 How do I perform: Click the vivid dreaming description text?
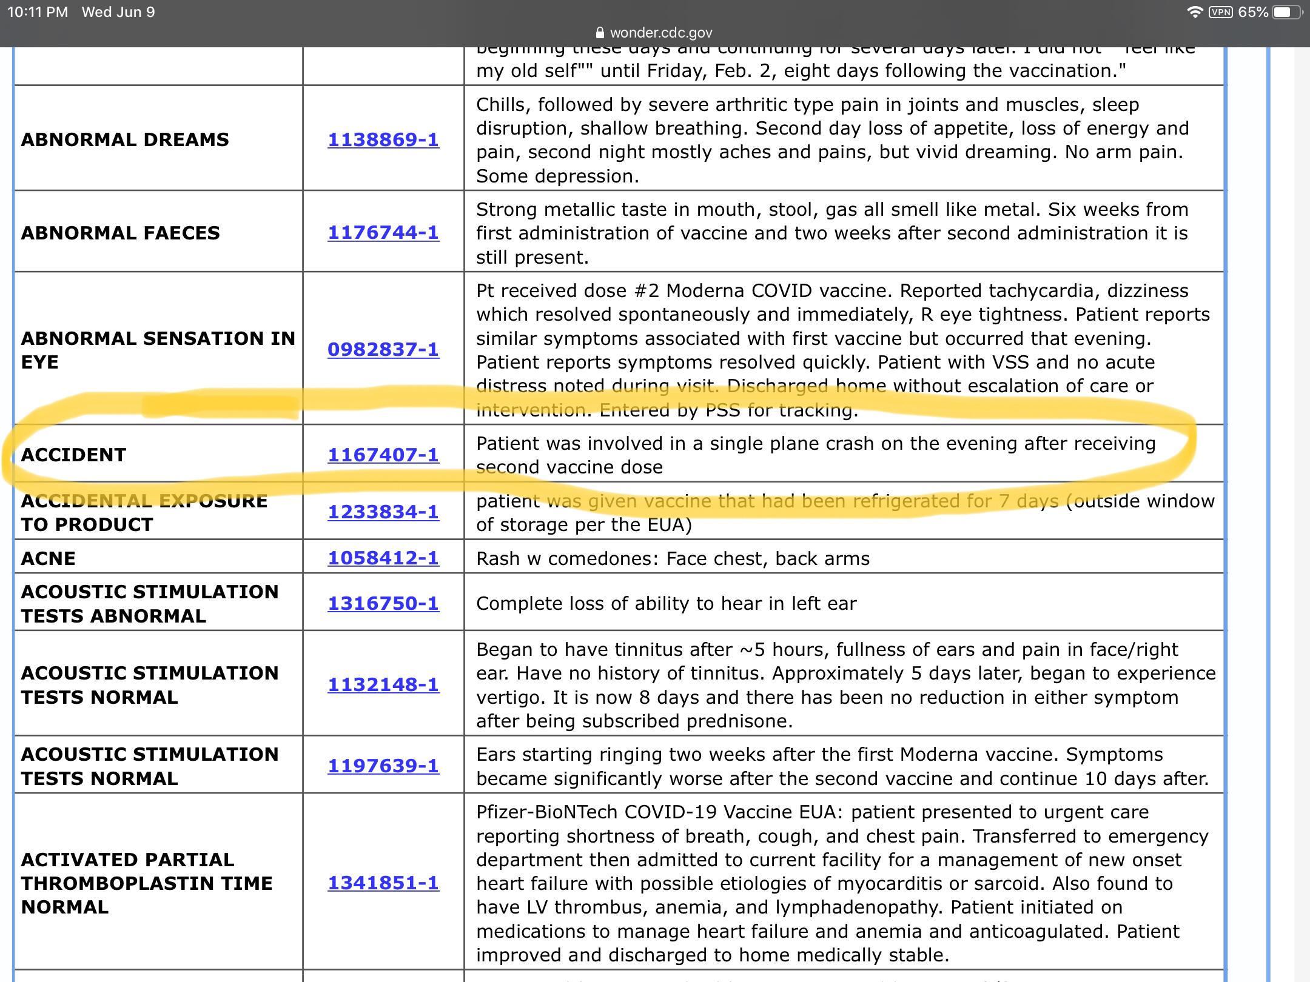click(832, 140)
